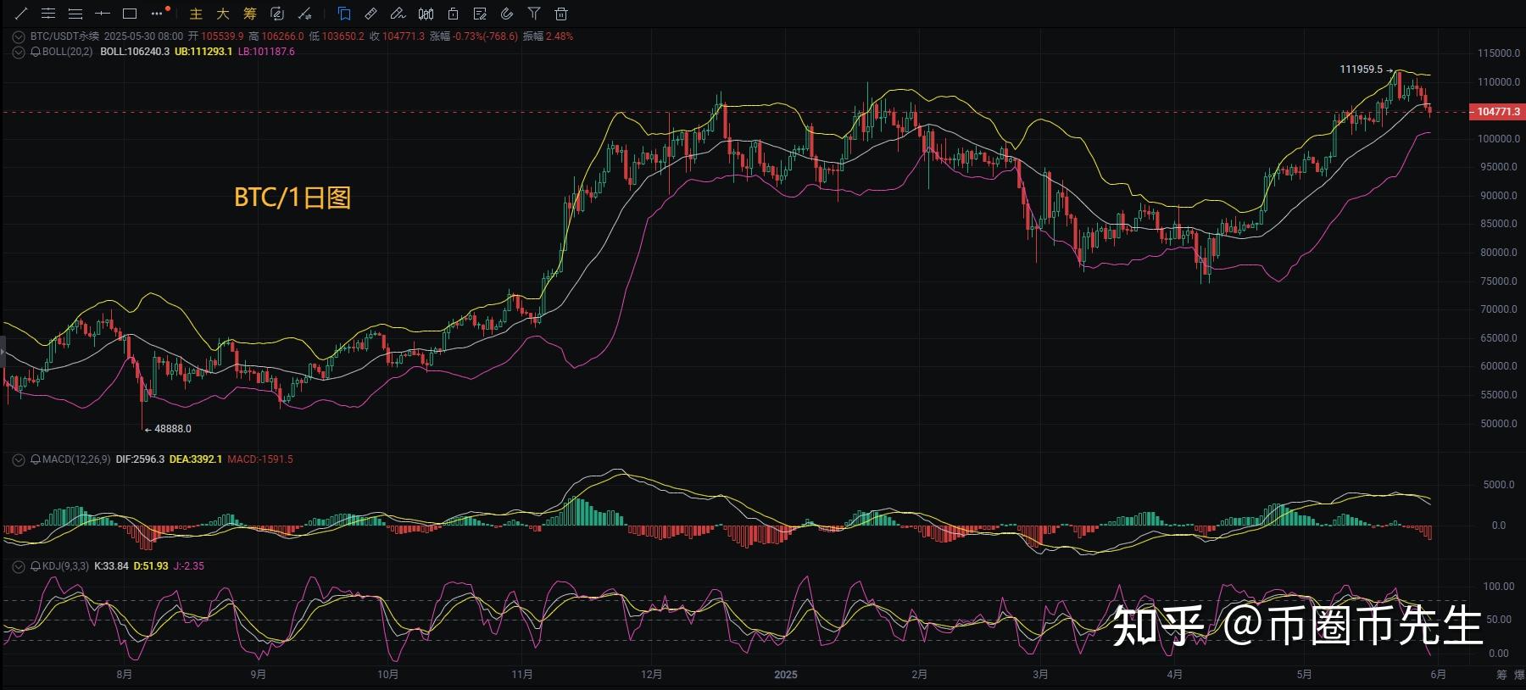This screenshot has width=1526, height=690.
Task: Collapse the BTC/USDT main chart row chevron
Action: [x=18, y=36]
